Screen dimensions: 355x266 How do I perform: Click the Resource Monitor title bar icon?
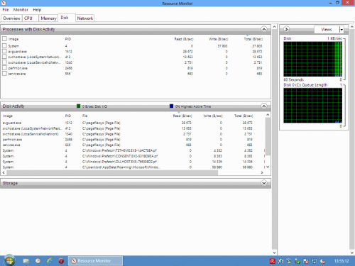point(4,3)
